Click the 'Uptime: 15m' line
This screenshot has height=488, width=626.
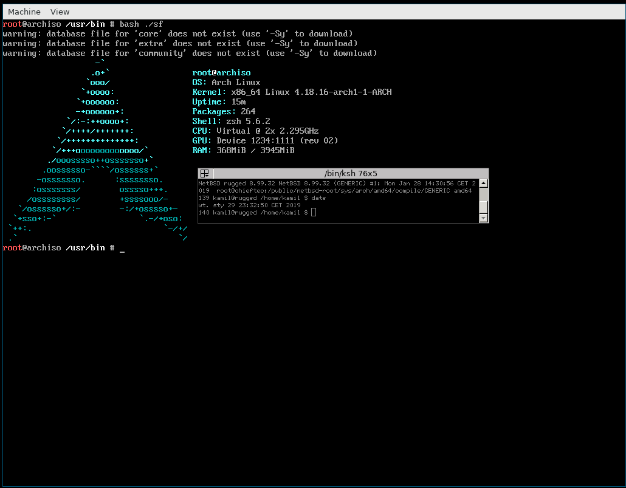click(219, 102)
